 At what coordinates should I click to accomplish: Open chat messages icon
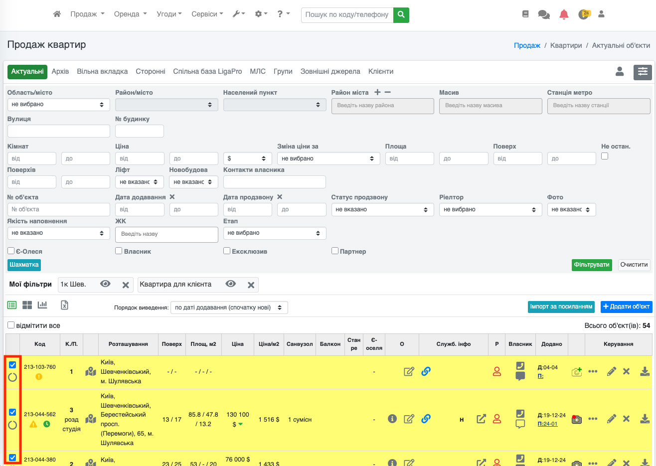[x=544, y=14]
